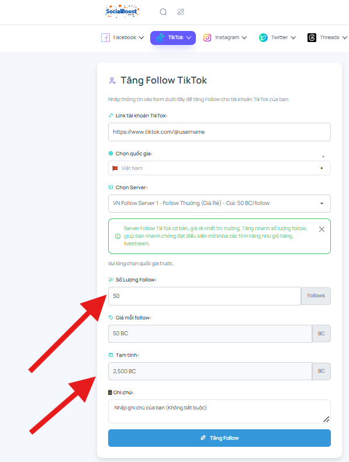Click the Ghi chú notes textarea

219,411
